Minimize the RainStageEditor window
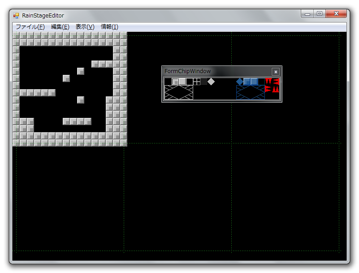This screenshot has height=273, width=359. 307,14
